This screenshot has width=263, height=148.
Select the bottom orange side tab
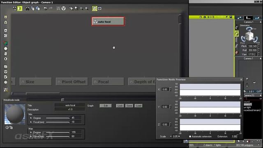pyautogui.click(x=237, y=53)
